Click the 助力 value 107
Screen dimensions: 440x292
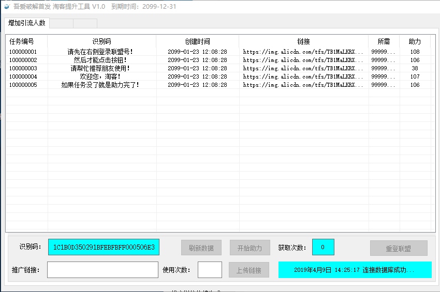click(x=415, y=76)
